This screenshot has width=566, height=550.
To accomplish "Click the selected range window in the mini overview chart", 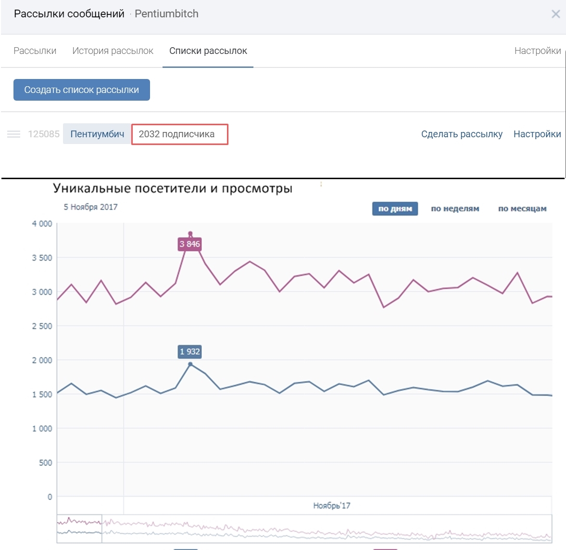I will pyautogui.click(x=79, y=528).
